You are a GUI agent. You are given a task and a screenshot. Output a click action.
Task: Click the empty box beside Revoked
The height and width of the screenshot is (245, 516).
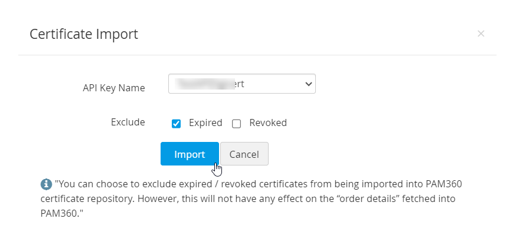pyautogui.click(x=237, y=124)
